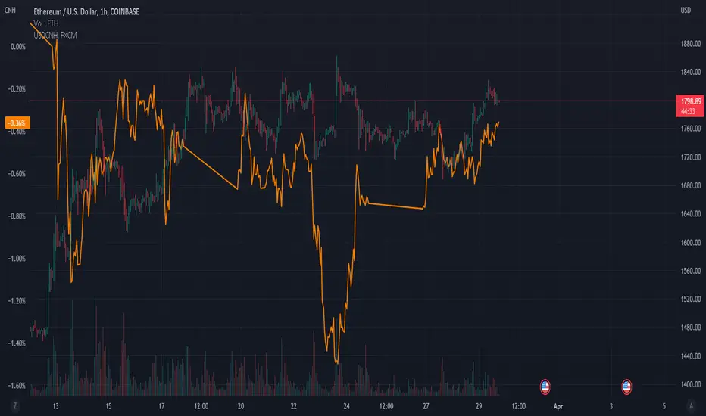
Task: Click the 0.00% label on the left axis
Action: coord(18,47)
